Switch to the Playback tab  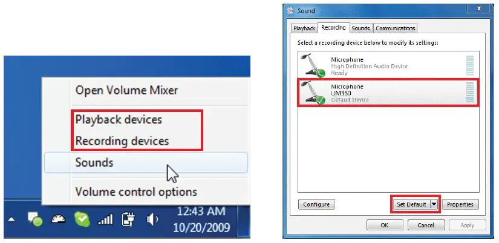click(304, 28)
